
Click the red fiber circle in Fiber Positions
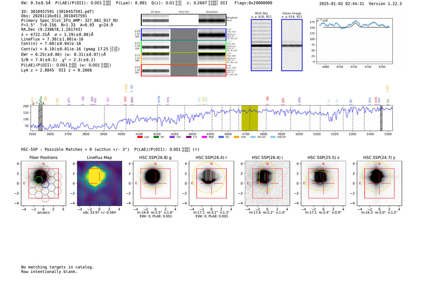pyautogui.click(x=45, y=176)
